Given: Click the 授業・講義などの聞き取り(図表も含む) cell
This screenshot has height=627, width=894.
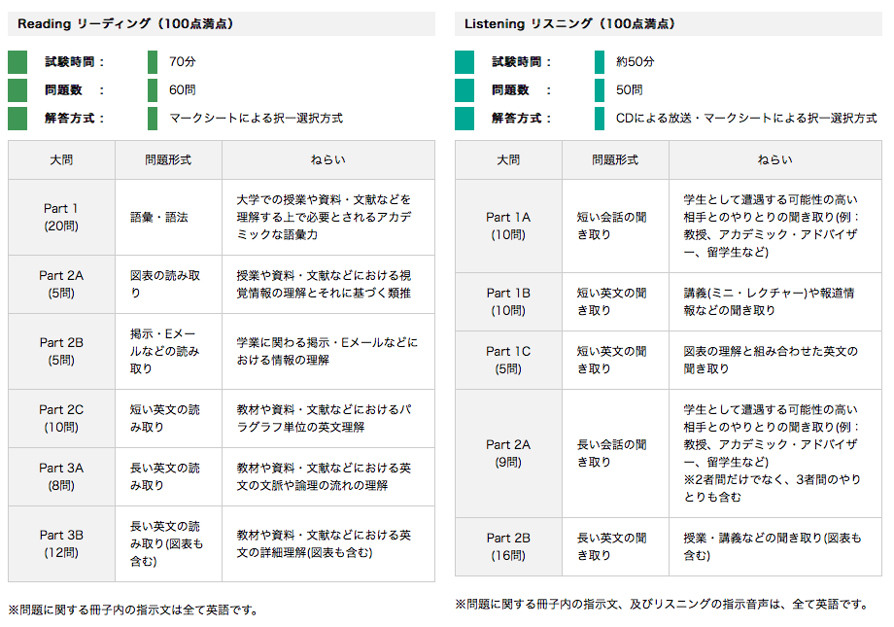Looking at the screenshot, I should 775,546.
